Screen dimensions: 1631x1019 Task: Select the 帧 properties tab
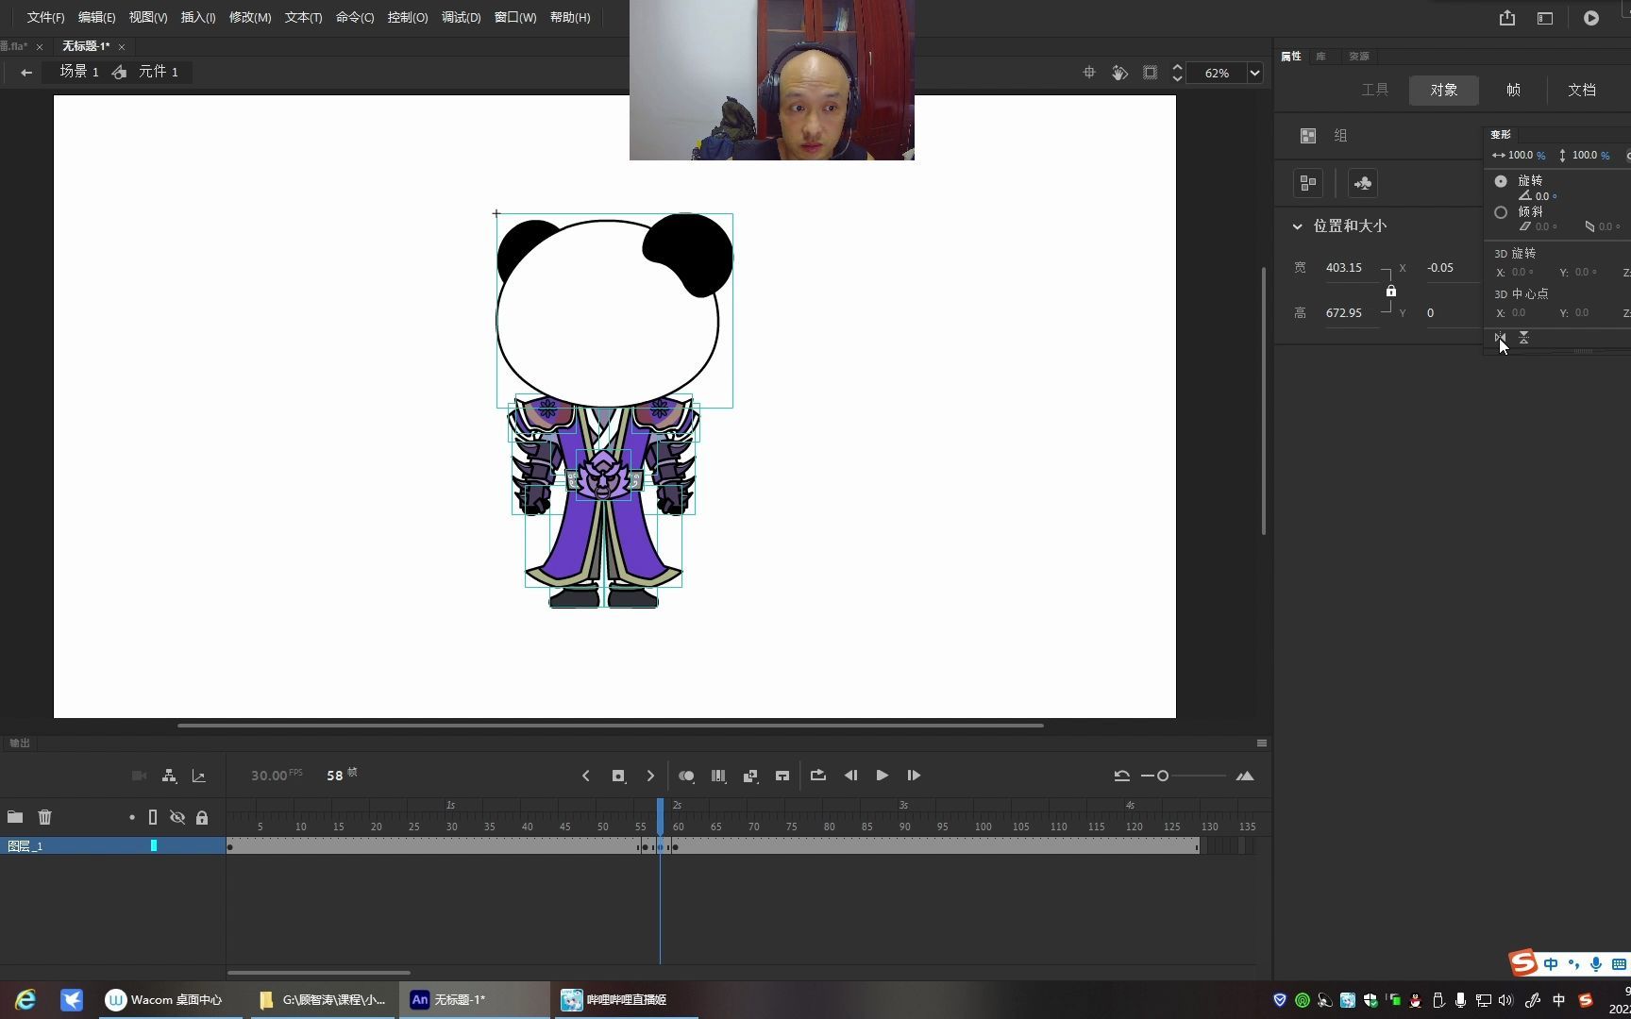point(1513,90)
